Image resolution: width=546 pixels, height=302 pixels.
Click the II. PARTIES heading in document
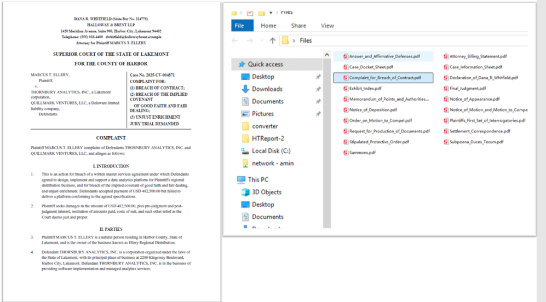111,229
